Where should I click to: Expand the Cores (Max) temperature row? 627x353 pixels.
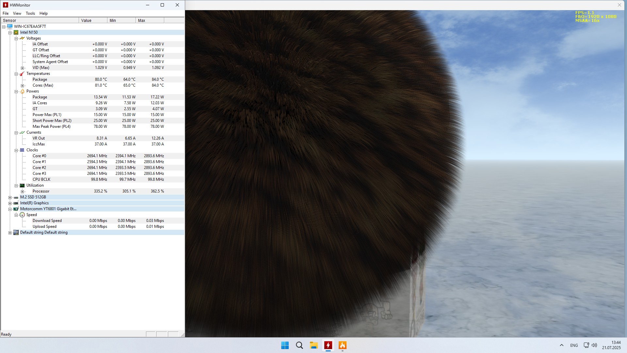[22, 86]
